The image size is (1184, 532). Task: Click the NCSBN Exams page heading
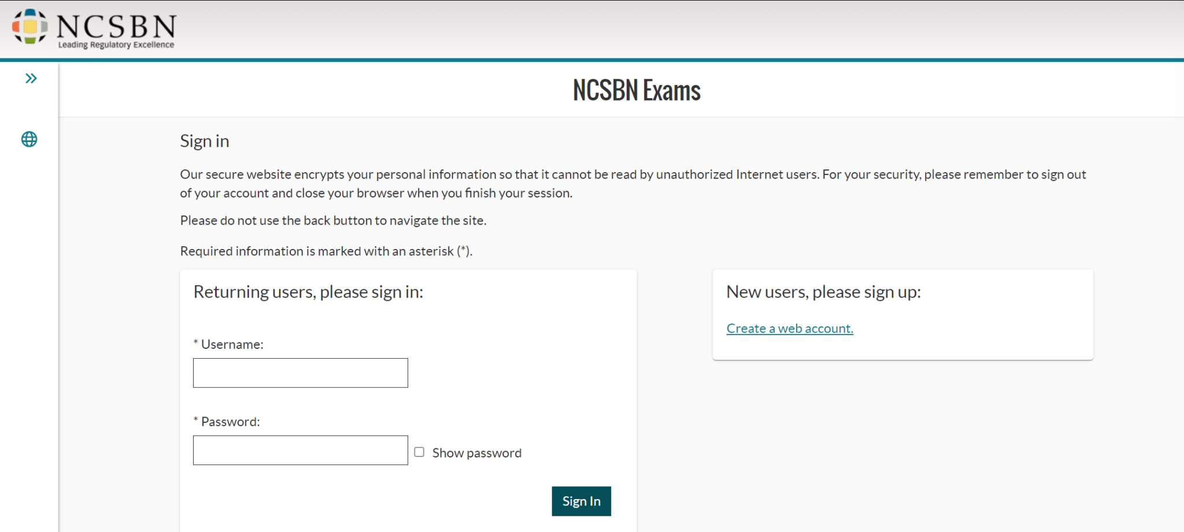[636, 90]
